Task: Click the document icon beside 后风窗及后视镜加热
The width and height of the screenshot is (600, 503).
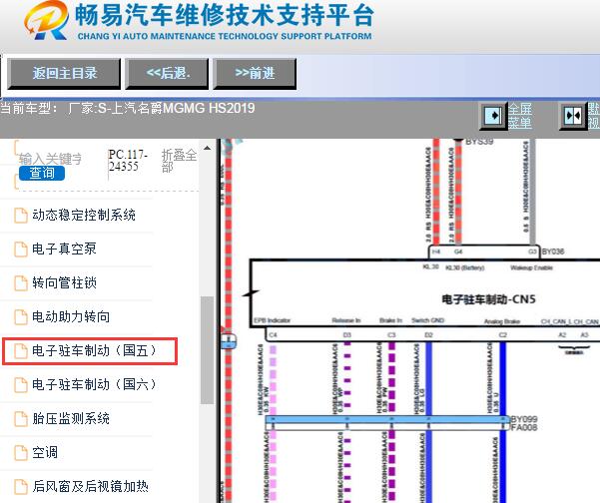Action: pos(21,487)
